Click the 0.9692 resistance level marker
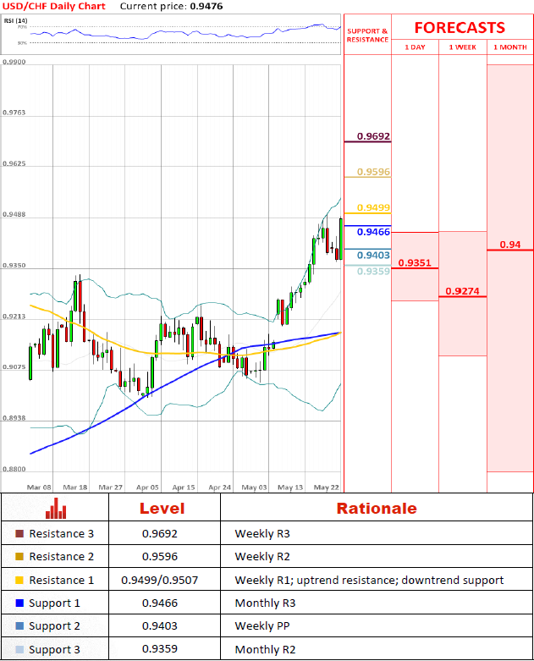Screen dimensions: 534x661 click(373, 136)
